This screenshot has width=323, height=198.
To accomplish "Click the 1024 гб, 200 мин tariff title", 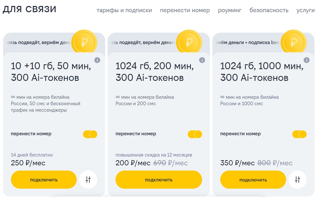I will pyautogui.click(x=154, y=72).
